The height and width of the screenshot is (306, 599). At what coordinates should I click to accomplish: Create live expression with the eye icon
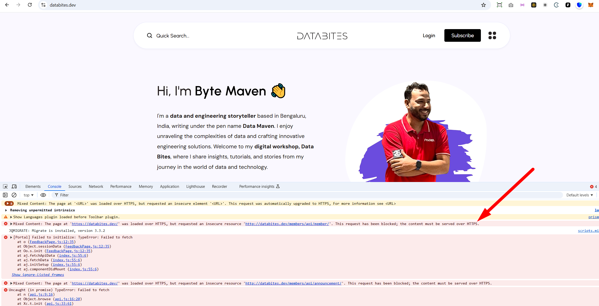coord(43,195)
